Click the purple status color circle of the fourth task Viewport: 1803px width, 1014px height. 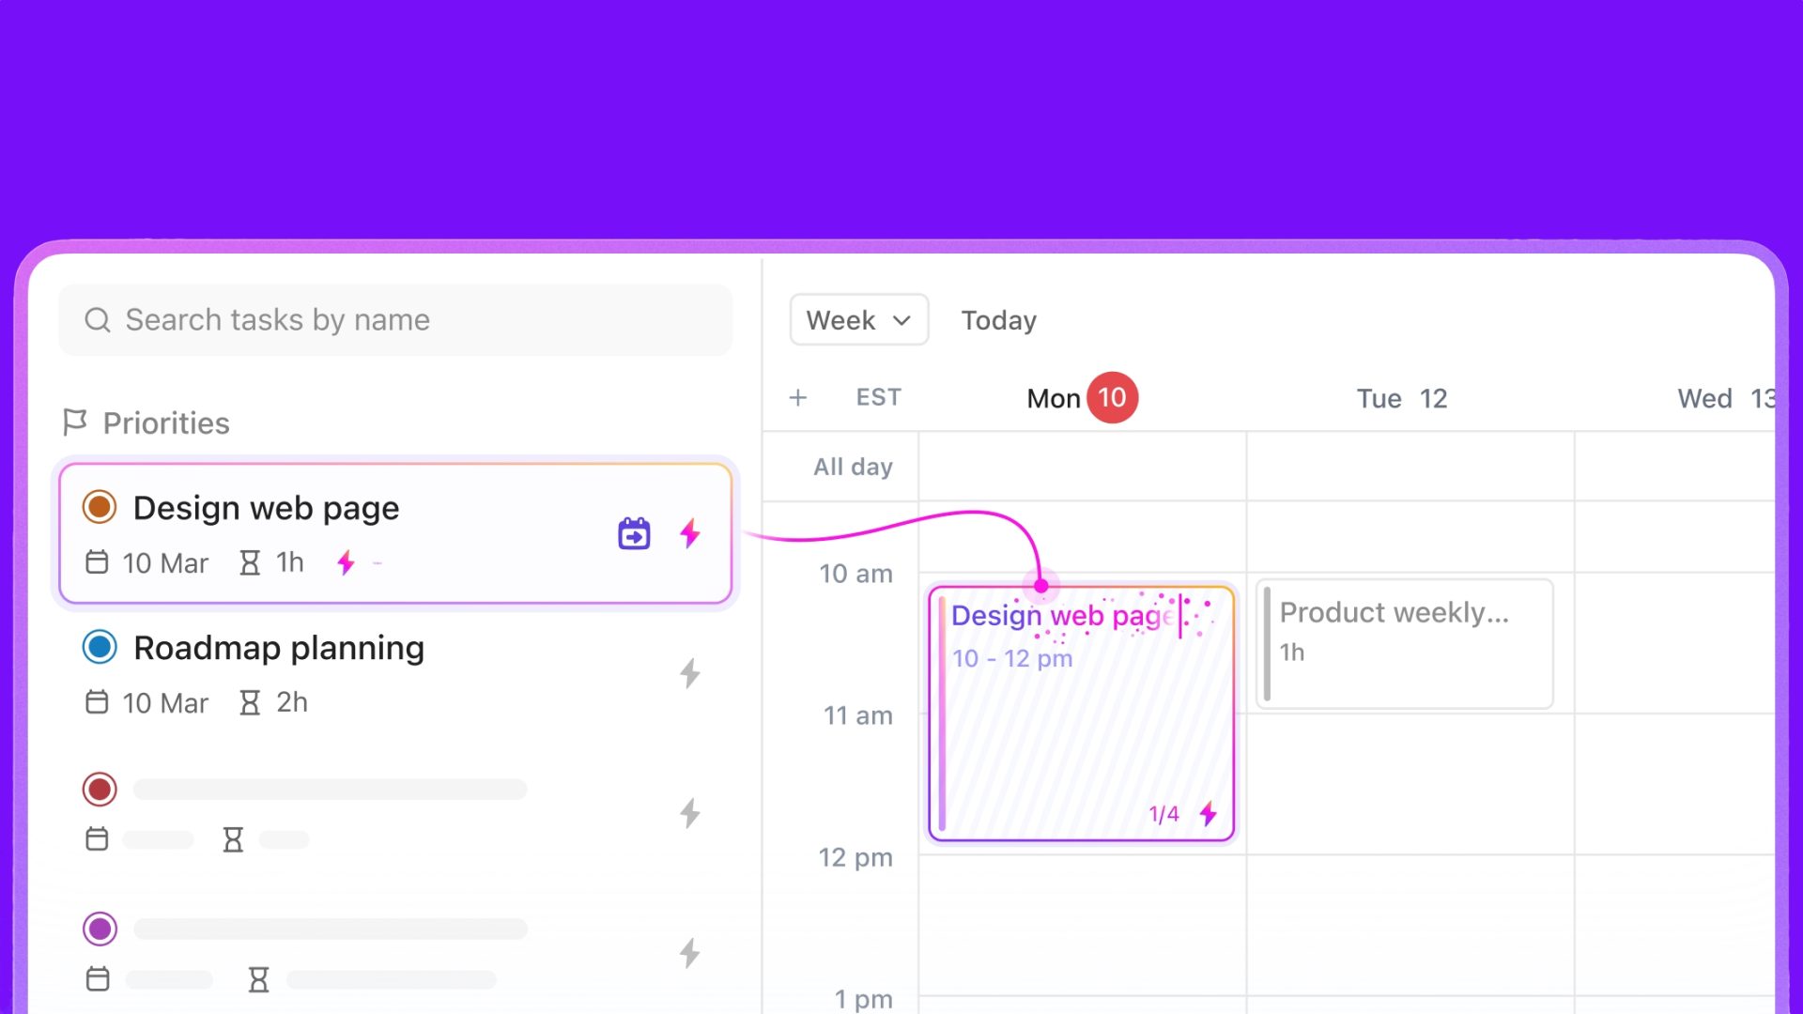click(100, 929)
